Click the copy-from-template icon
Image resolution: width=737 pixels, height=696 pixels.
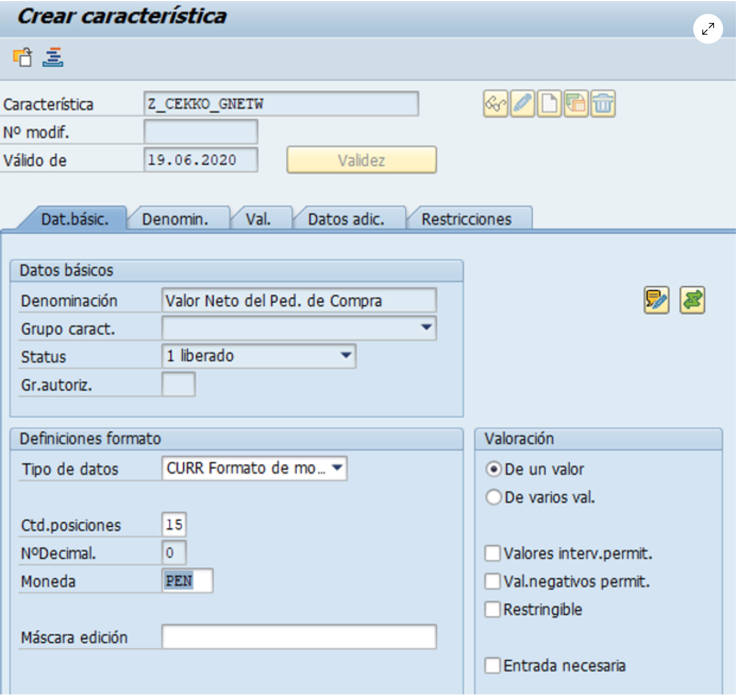576,104
